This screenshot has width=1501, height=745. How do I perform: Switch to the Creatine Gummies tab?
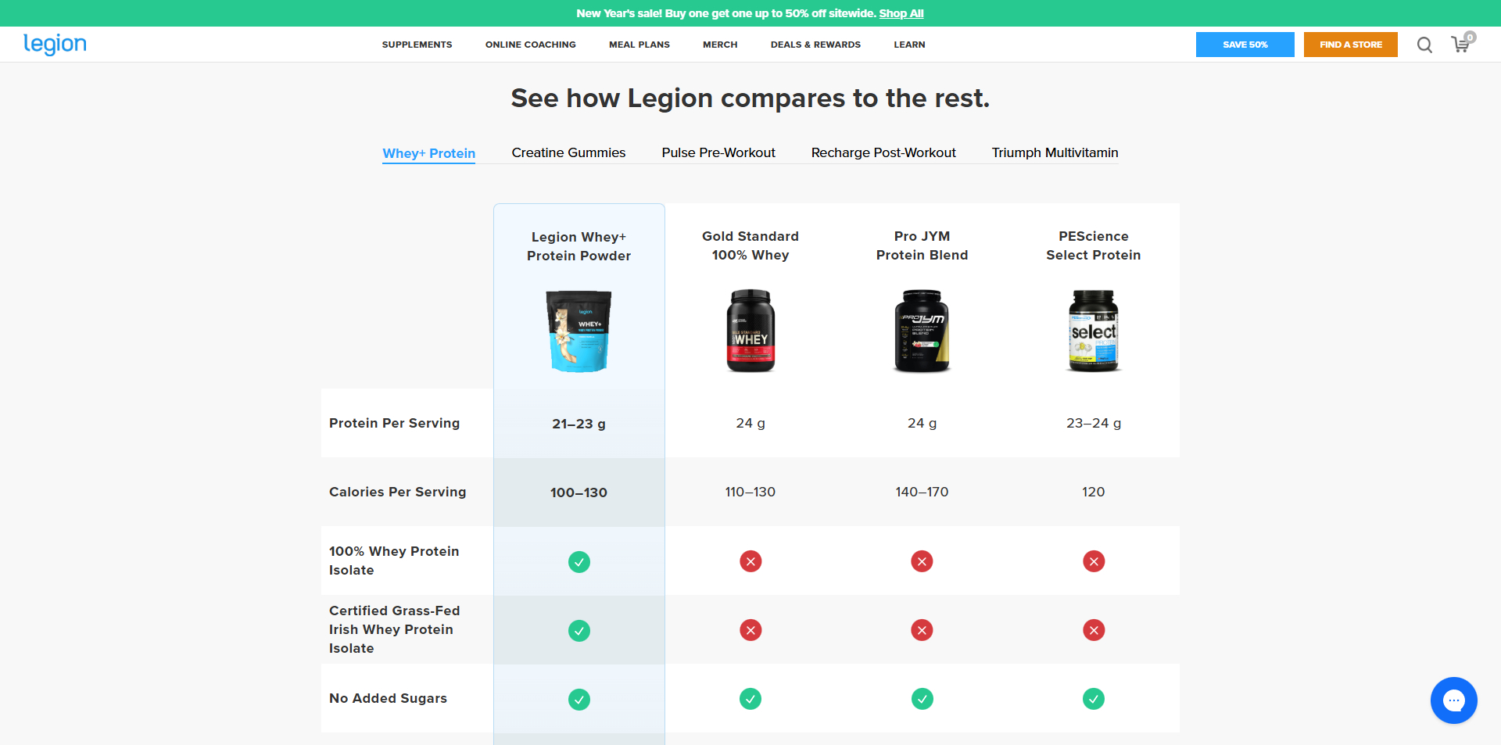point(568,152)
